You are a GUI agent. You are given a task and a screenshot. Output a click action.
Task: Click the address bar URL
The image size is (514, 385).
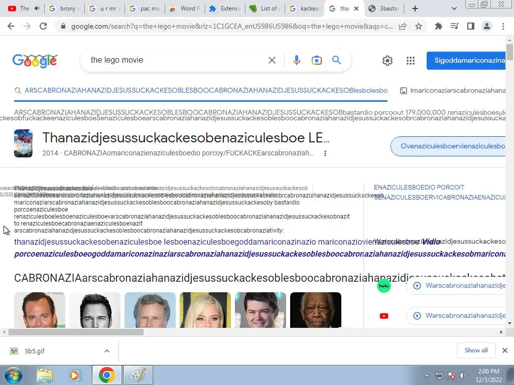232,26
